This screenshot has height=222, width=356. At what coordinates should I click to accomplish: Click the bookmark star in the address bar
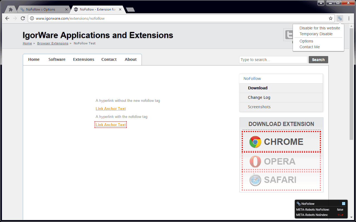click(x=330, y=18)
